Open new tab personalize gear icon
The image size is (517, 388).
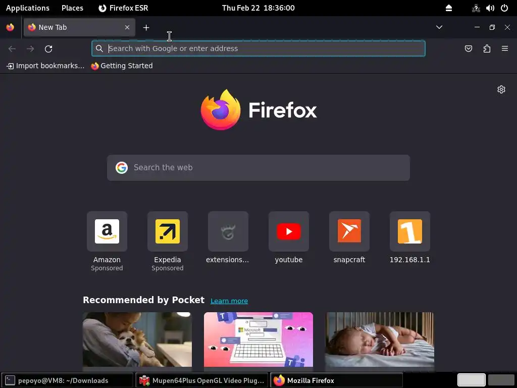pos(501,89)
